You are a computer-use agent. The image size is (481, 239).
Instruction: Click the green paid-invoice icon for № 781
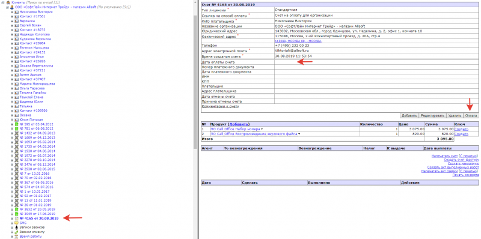pyautogui.click(x=17, y=129)
